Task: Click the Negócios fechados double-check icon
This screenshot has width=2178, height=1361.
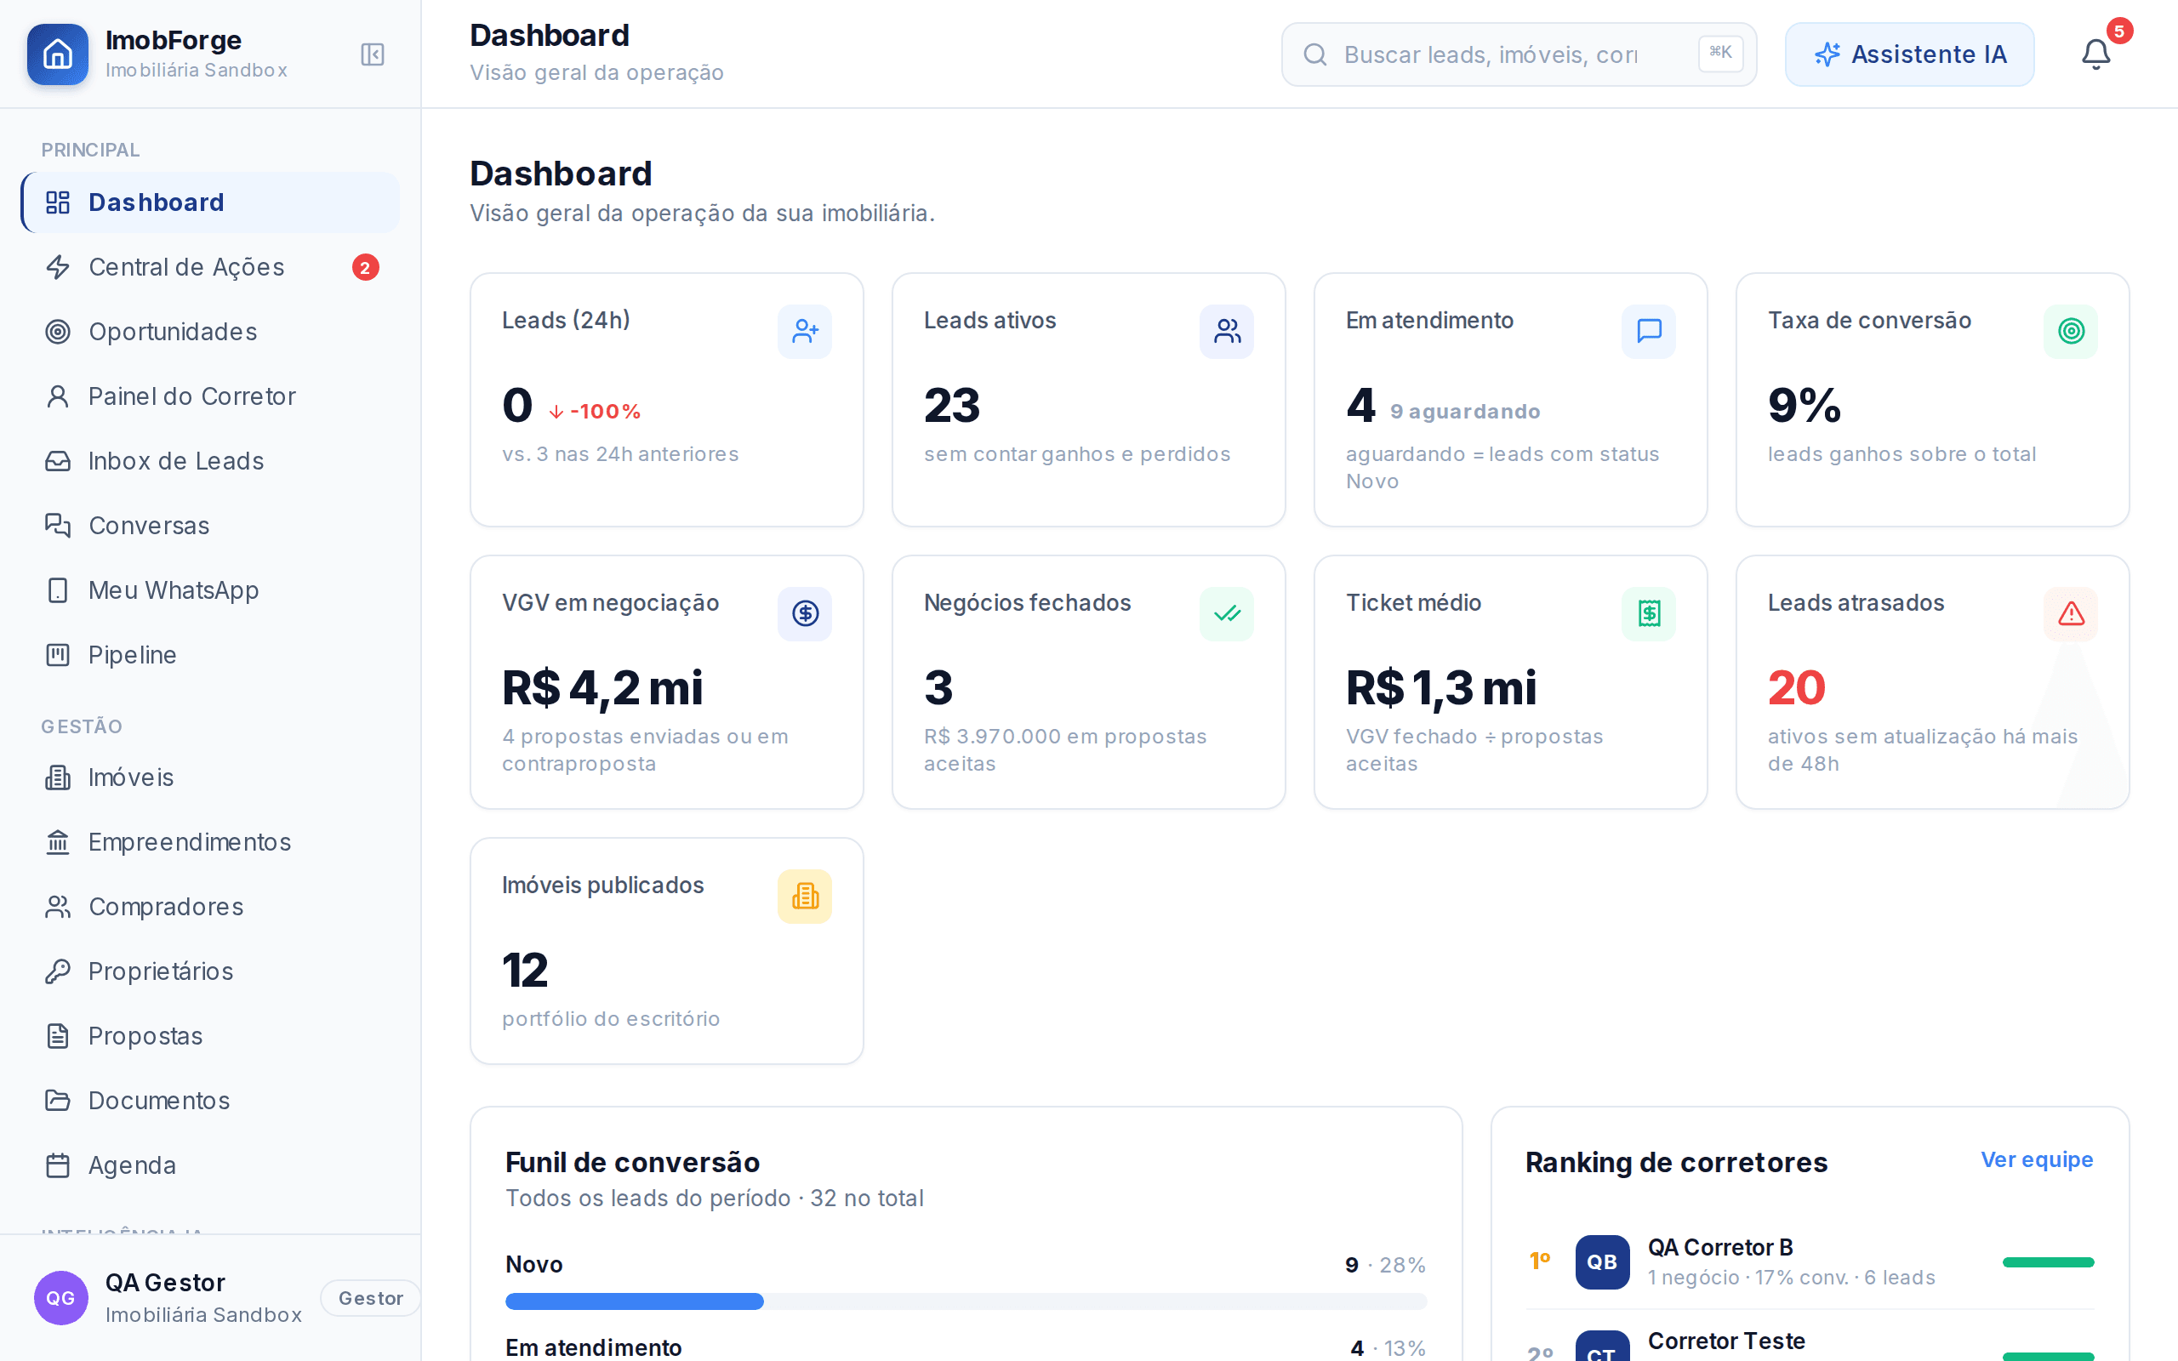Action: pyautogui.click(x=1227, y=614)
